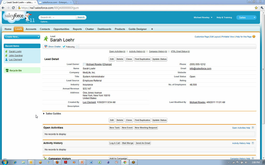Click the Show Chatter link
The image size is (265, 165).
click(x=54, y=47)
